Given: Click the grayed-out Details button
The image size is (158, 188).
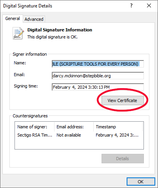Looking at the screenshot, I should [x=123, y=159].
